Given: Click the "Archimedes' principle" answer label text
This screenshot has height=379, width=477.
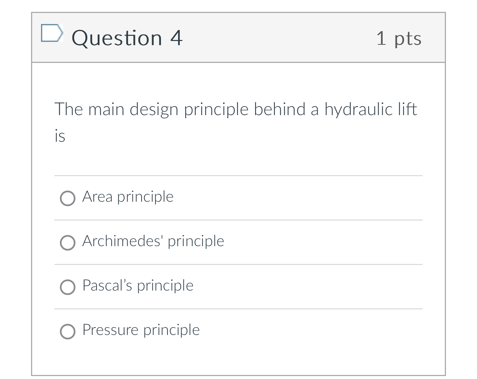Looking at the screenshot, I should [x=153, y=241].
